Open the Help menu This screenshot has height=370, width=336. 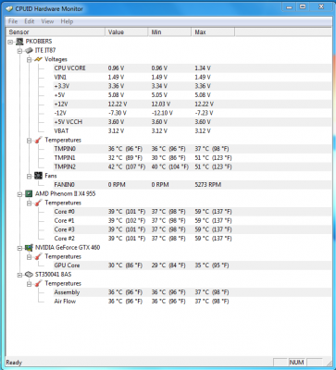[67, 21]
